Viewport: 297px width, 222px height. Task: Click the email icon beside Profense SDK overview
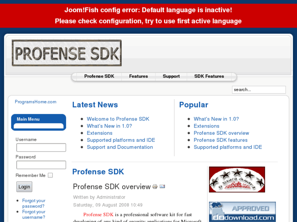point(162,187)
